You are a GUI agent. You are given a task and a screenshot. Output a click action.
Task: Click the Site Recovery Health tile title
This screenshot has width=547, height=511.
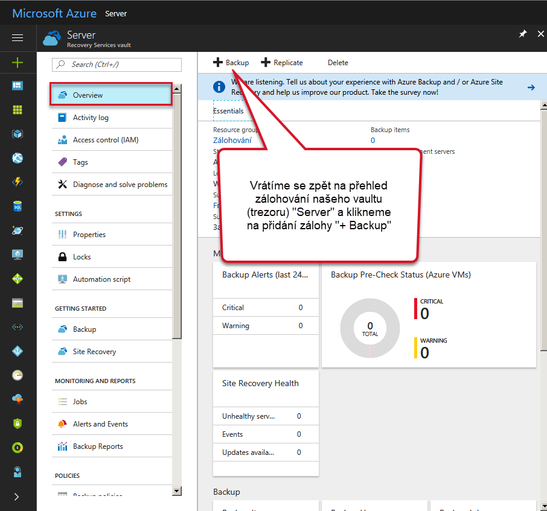coord(260,384)
